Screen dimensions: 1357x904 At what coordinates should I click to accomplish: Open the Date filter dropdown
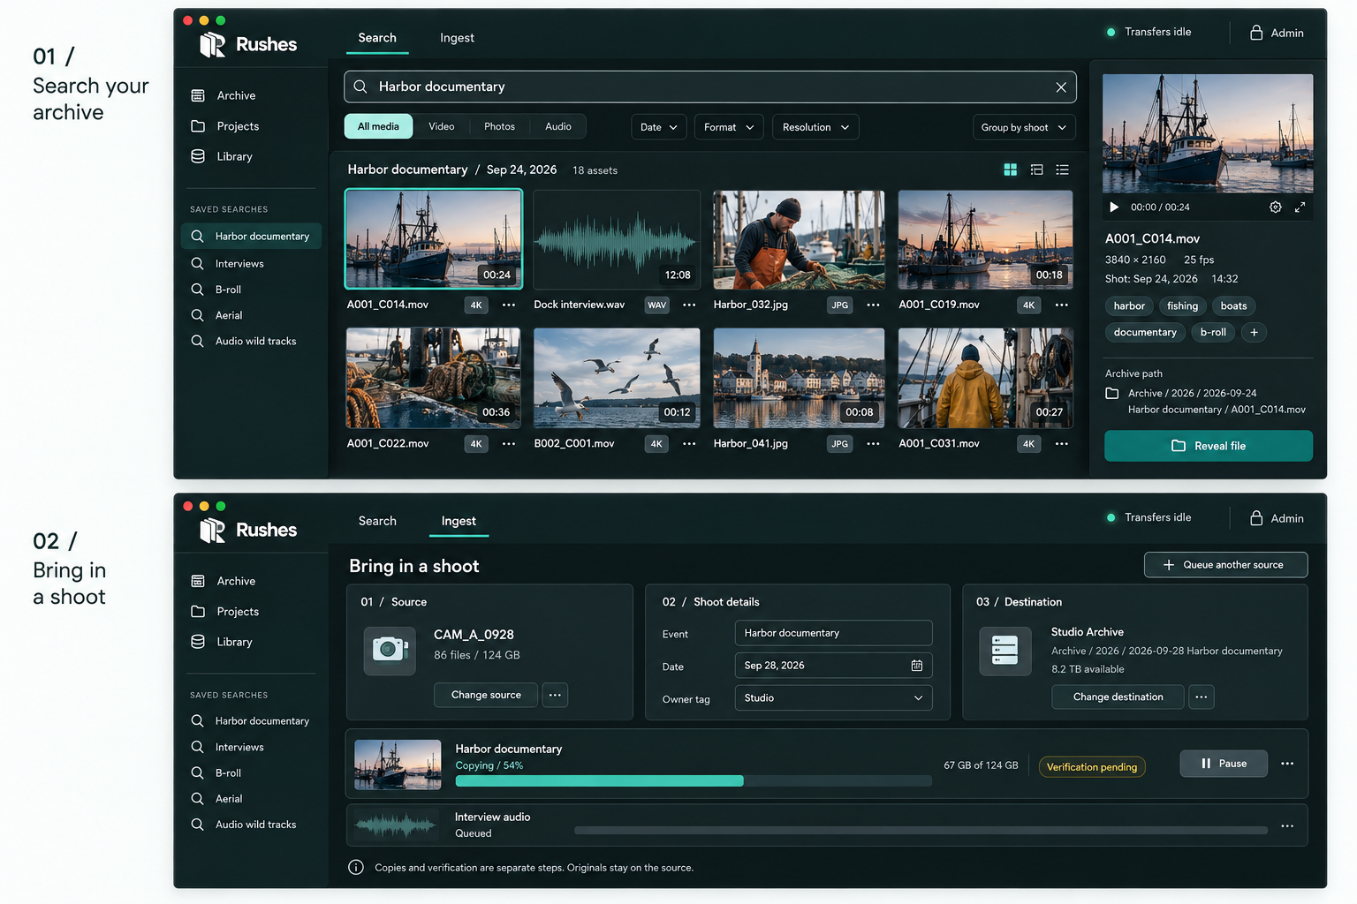tap(659, 127)
